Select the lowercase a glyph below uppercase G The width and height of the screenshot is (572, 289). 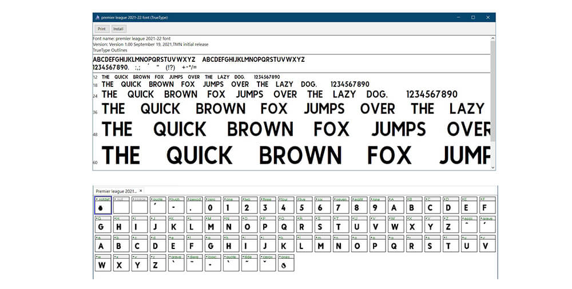pos(103,243)
